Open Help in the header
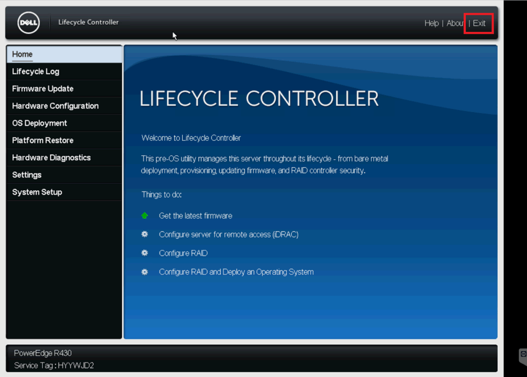 coord(431,23)
